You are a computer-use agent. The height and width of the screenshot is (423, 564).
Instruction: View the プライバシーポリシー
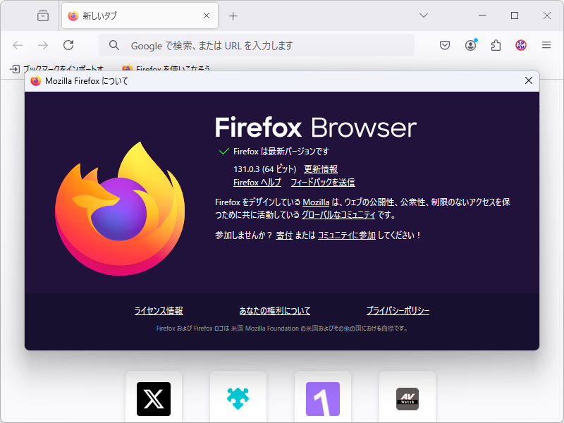tap(398, 310)
